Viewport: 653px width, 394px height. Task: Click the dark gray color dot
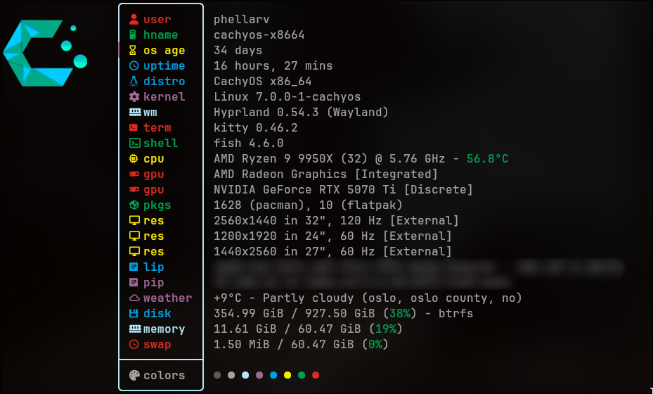[x=217, y=375]
